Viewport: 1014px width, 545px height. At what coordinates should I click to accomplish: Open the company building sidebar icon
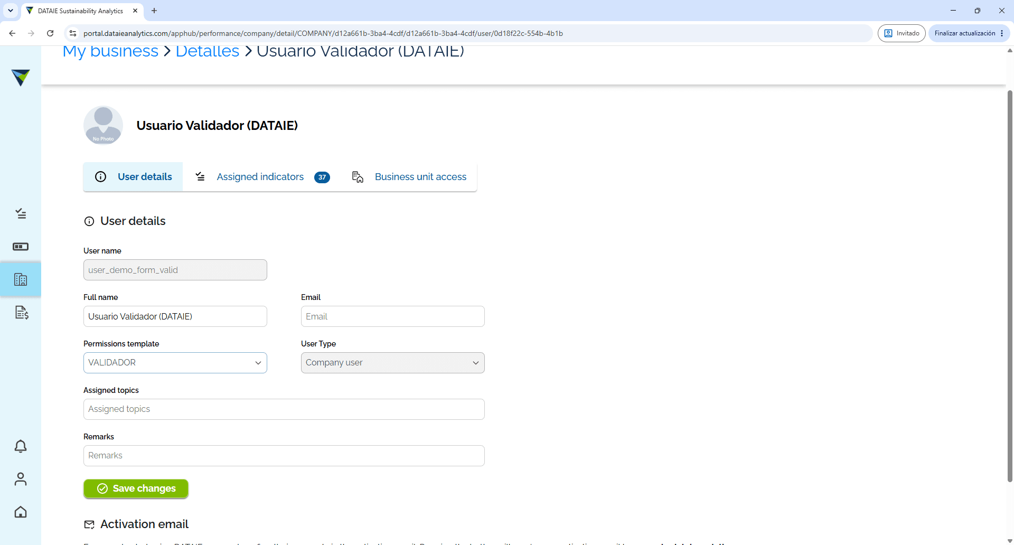[21, 279]
